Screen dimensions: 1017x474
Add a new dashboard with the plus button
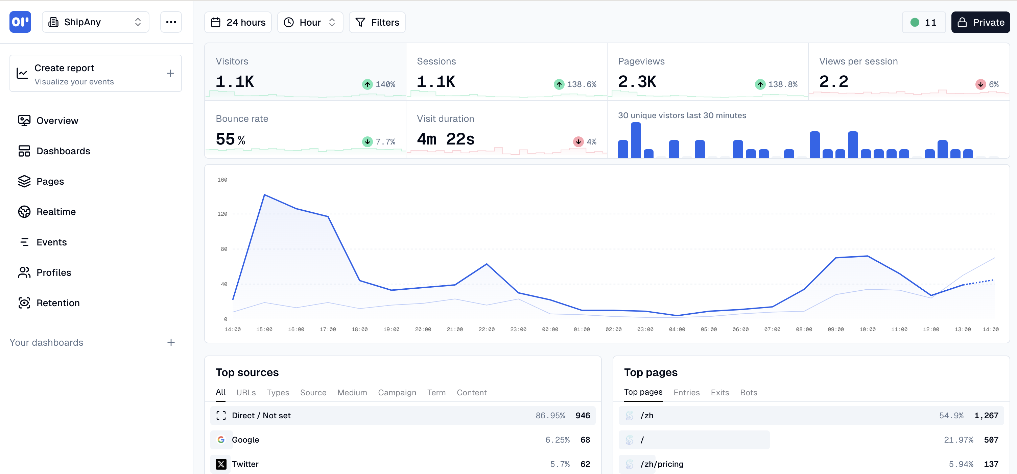(170, 342)
